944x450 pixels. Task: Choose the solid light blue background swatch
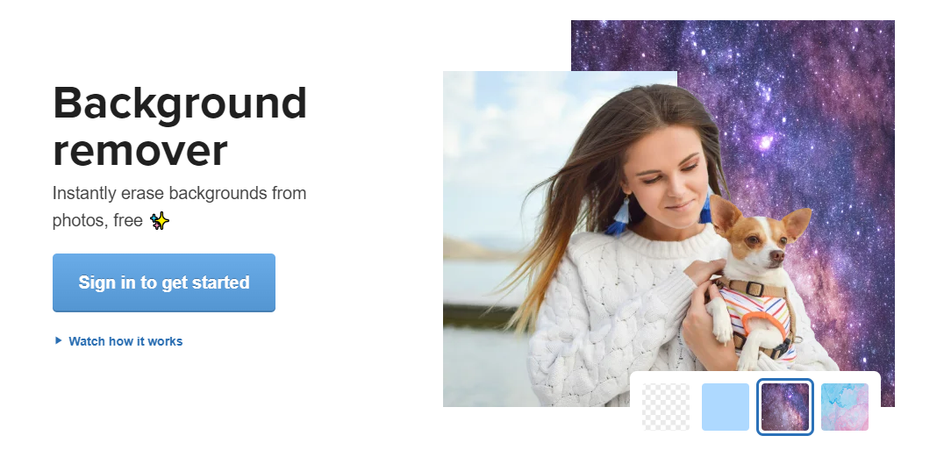726,407
